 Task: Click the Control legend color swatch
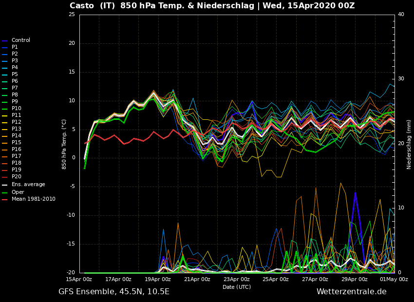point(4,41)
